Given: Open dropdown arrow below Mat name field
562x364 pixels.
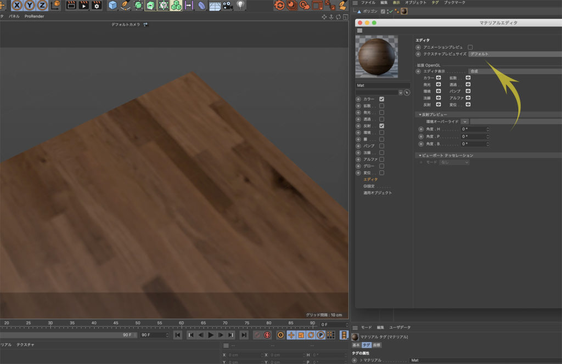Looking at the screenshot, I should point(400,93).
